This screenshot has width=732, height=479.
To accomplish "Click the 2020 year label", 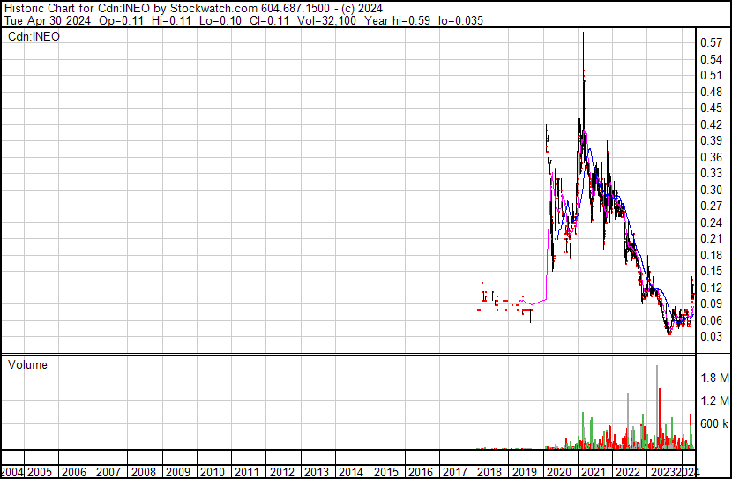I will (559, 473).
